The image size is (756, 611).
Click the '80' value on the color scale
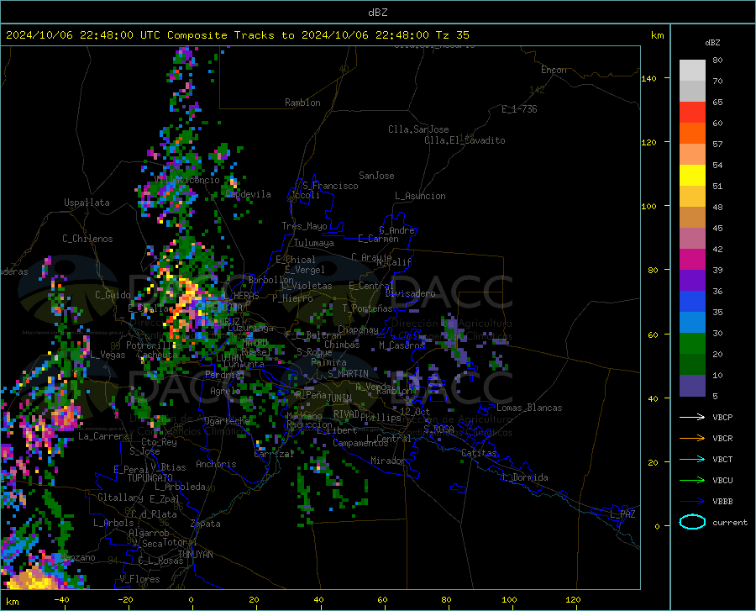pos(717,61)
